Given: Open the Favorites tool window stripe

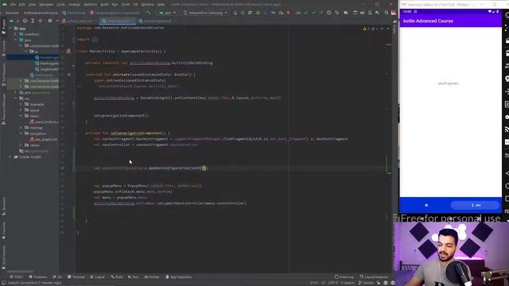Looking at the screenshot, I should 3,230.
